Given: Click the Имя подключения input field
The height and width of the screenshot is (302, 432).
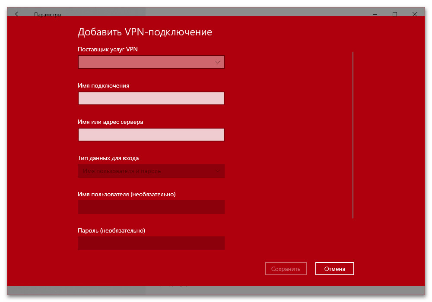Looking at the screenshot, I should click(x=151, y=99).
